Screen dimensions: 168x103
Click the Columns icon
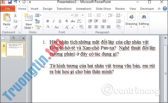(x=104, y=21)
